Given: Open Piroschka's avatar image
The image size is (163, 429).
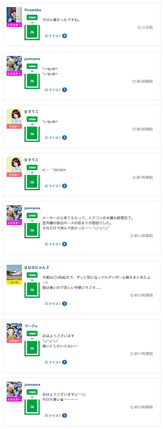Looking at the screenshot, I should [x=14, y=15].
